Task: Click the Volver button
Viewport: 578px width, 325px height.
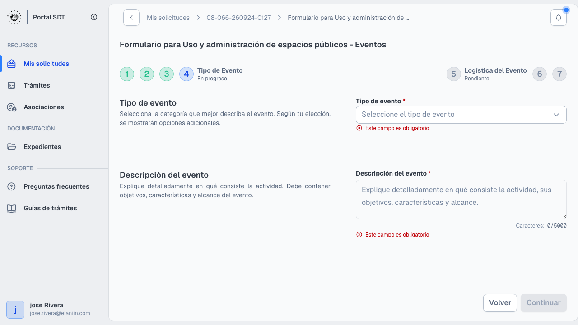Action: [x=500, y=303]
